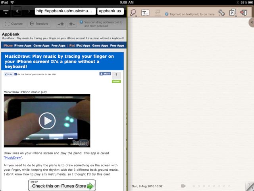
Task: Tap the first page indicator dot
Action: (194, 186)
